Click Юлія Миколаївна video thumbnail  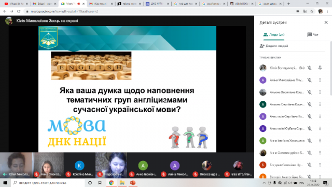[x=16, y=165]
